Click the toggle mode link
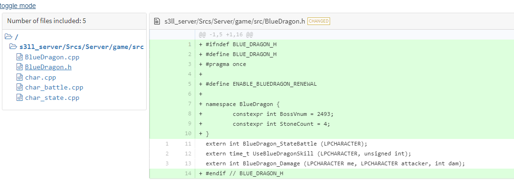 [18, 6]
